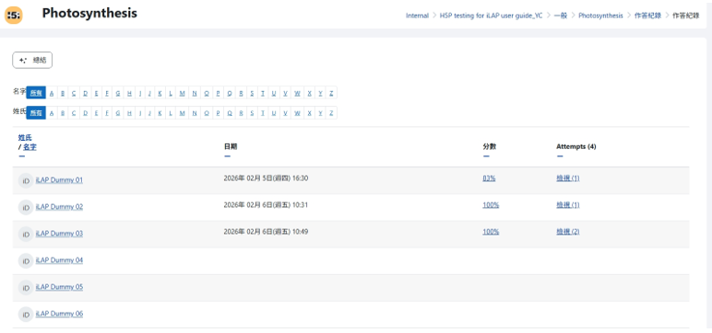Screen dimensions: 712x333
Task: Open the 100% score for iLAP Dummy 02
Action: [491, 205]
